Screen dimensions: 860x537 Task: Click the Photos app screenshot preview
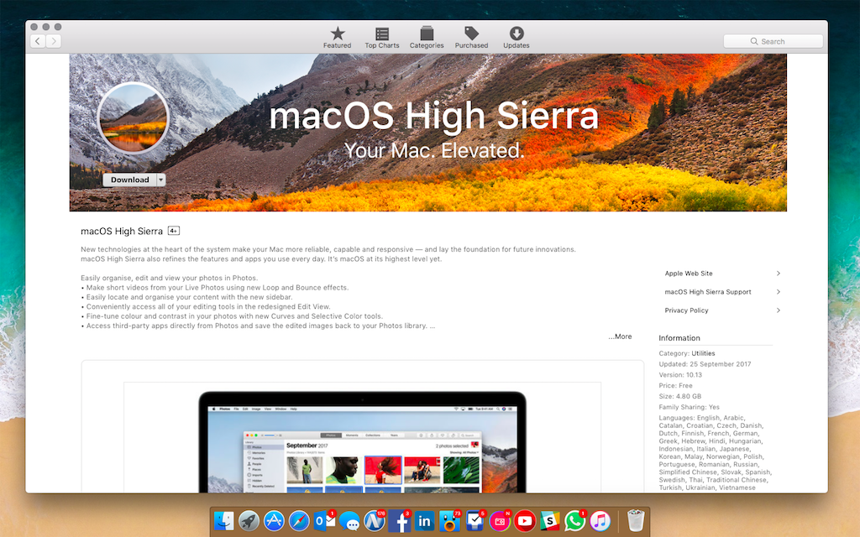[x=362, y=441]
